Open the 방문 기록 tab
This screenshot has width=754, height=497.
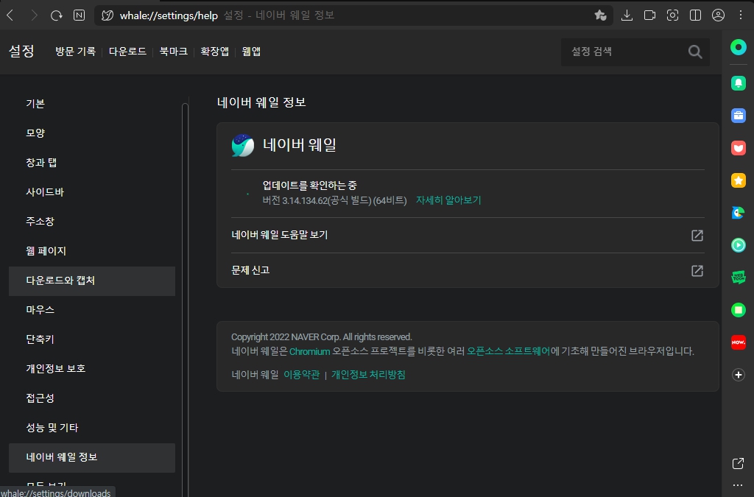pyautogui.click(x=76, y=52)
